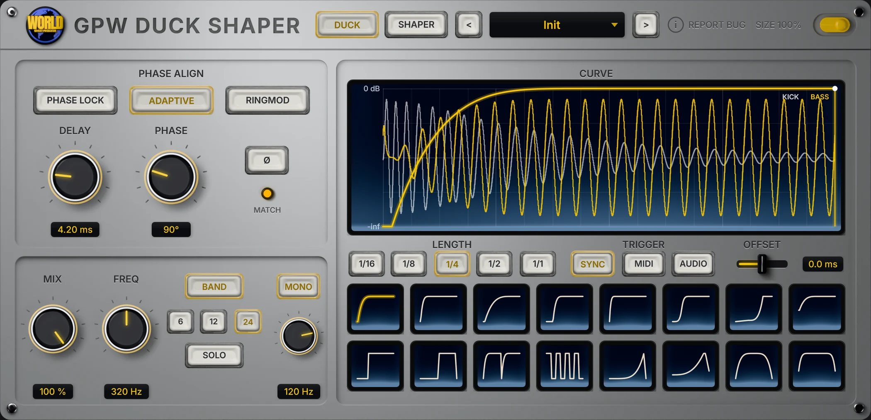Image resolution: width=871 pixels, height=420 pixels.
Task: Go to previous preset with < arrow
Action: [x=469, y=25]
